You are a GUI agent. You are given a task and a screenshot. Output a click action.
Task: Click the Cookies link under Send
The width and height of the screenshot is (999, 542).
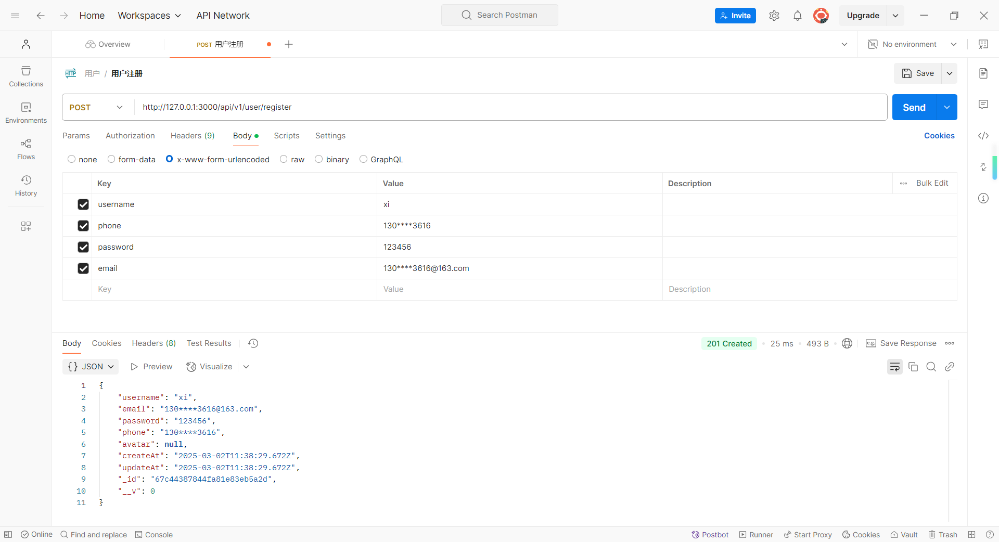[x=939, y=136]
